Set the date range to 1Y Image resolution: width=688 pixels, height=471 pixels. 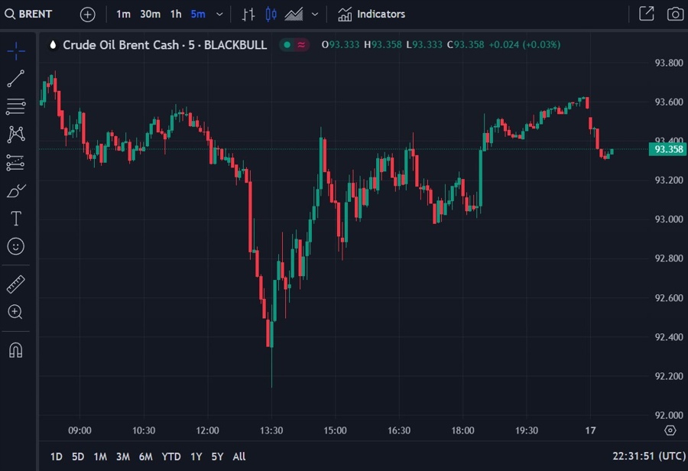(196, 456)
